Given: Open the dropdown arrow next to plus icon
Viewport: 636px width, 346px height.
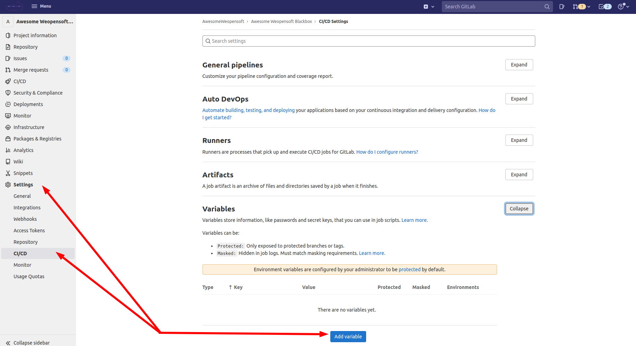Looking at the screenshot, I should [x=433, y=7].
